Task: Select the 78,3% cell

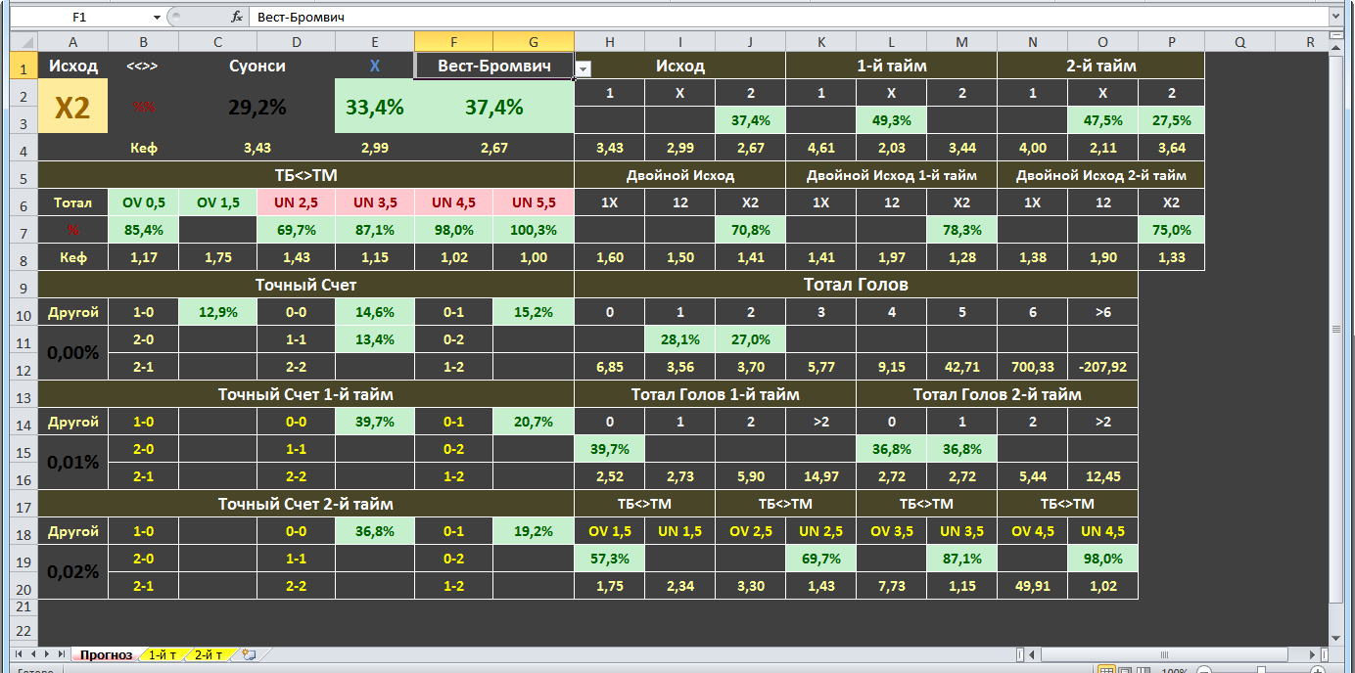Action: point(962,230)
